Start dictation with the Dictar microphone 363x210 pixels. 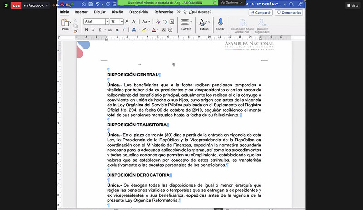coord(221,24)
